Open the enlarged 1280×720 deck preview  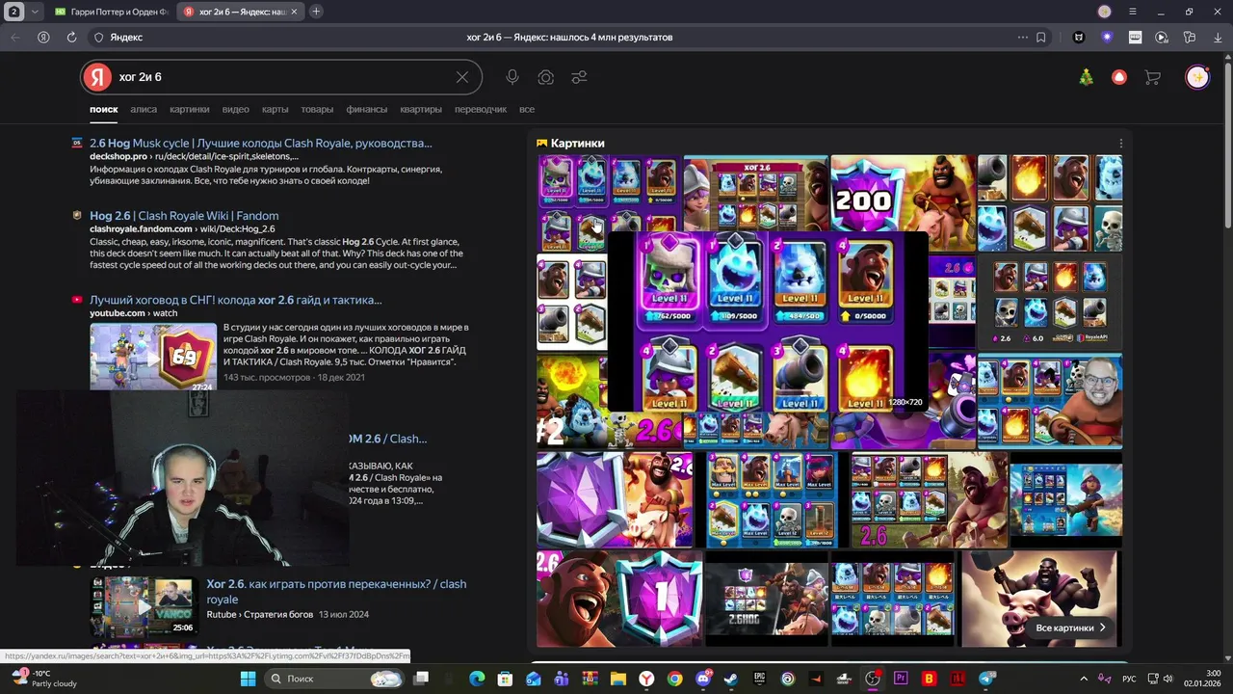(768, 322)
